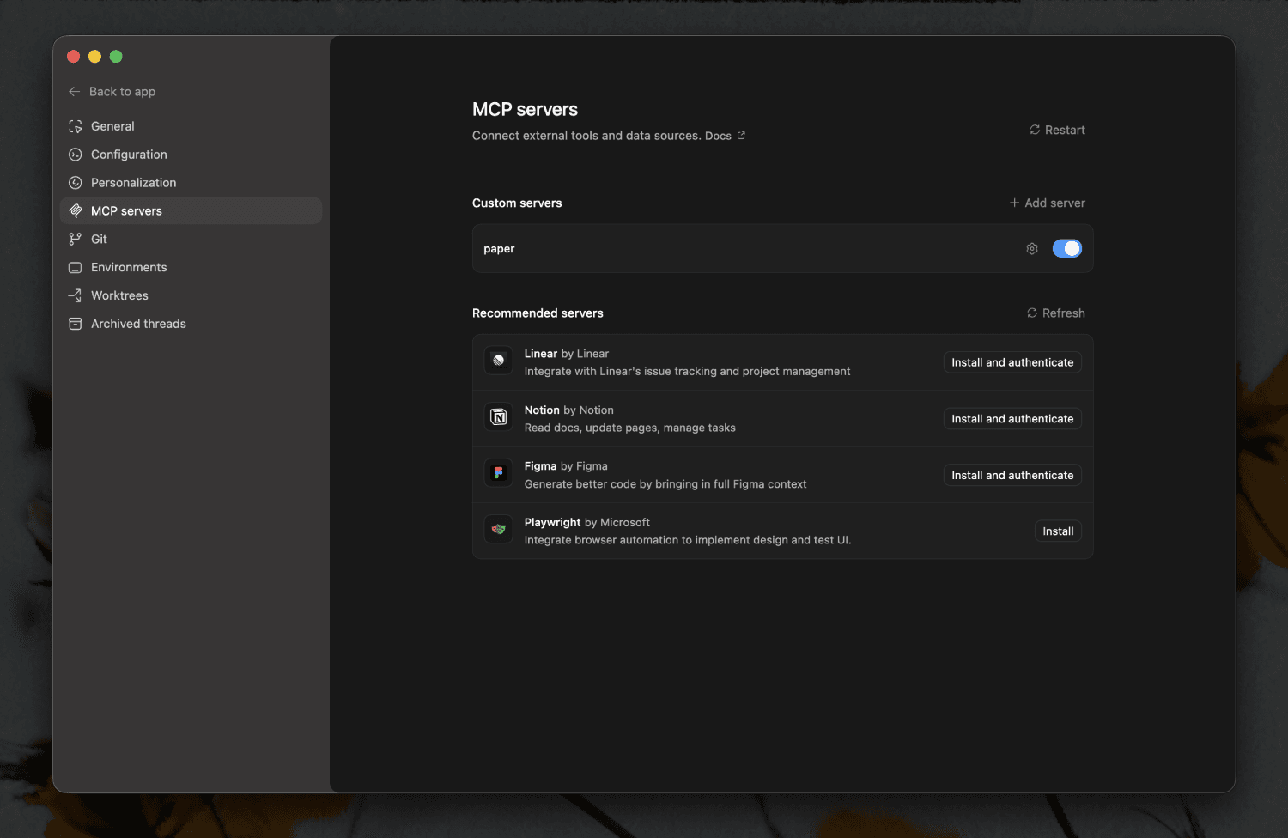Restart the MCP servers
Screen dimensions: 1288x838
pos(1058,130)
